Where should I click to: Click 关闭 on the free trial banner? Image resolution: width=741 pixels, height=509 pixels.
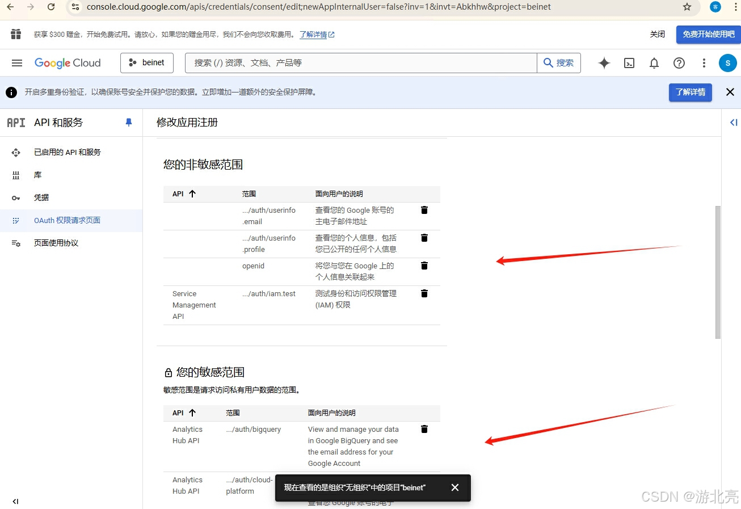(x=658, y=34)
